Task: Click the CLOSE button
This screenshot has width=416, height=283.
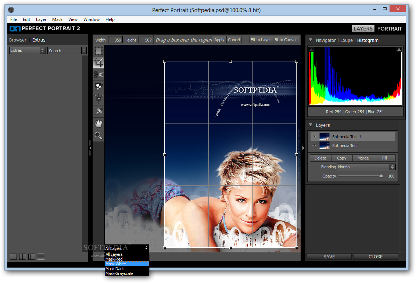Action: click(376, 257)
